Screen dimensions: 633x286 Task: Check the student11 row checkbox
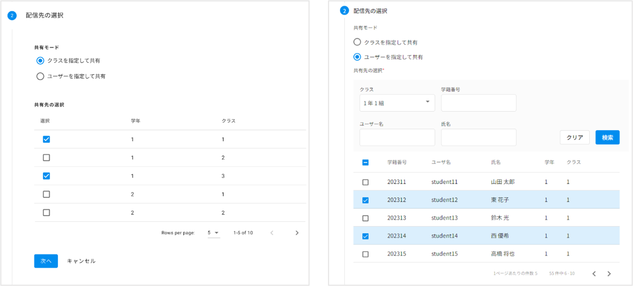click(366, 182)
